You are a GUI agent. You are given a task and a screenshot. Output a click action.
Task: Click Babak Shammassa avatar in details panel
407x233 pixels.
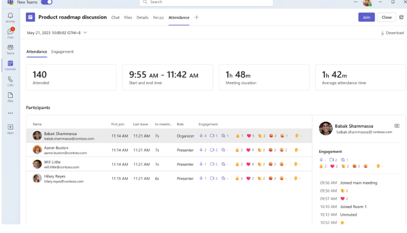(326, 128)
